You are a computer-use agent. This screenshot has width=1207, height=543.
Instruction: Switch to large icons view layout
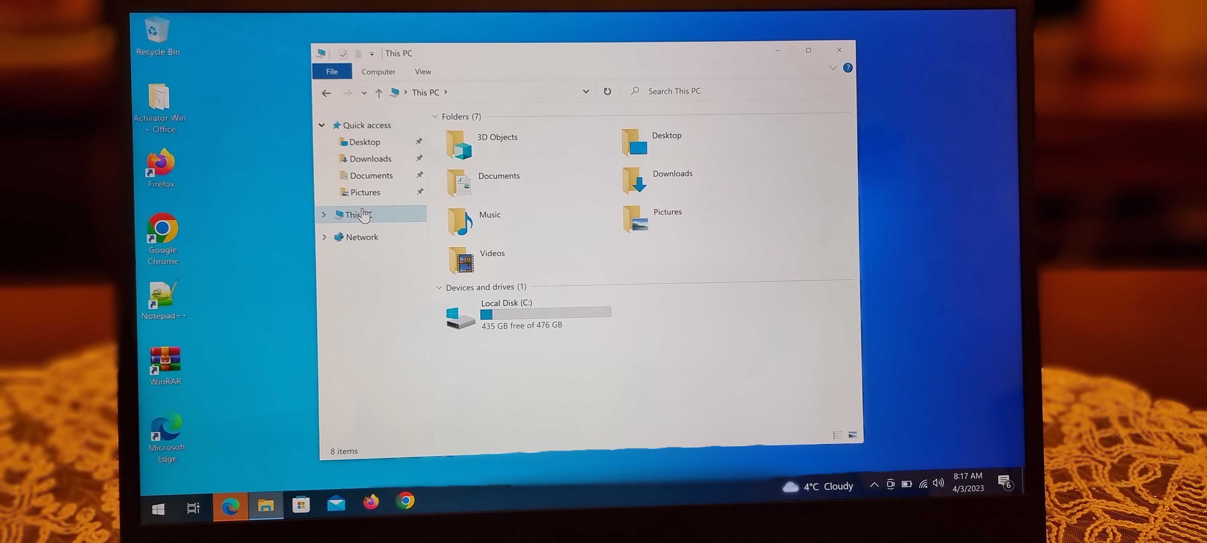pyautogui.click(x=853, y=435)
